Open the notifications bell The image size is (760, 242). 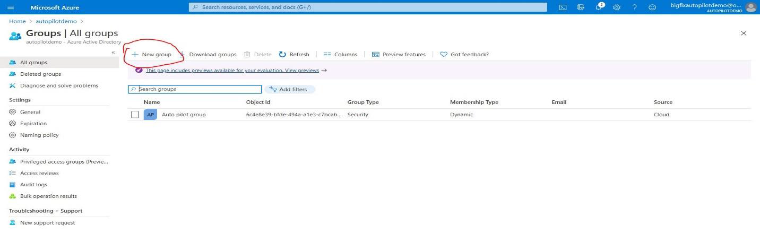pyautogui.click(x=600, y=7)
